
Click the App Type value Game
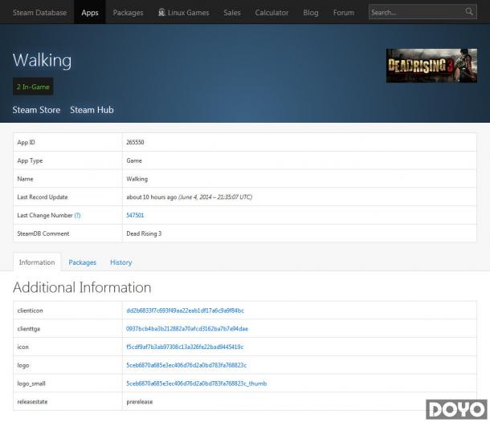pyautogui.click(x=134, y=160)
